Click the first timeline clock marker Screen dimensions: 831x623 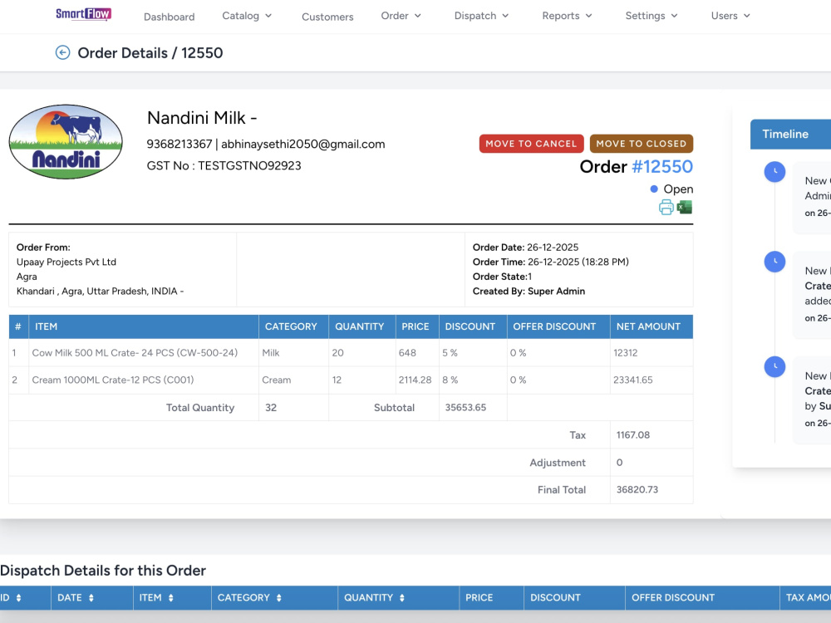774,172
